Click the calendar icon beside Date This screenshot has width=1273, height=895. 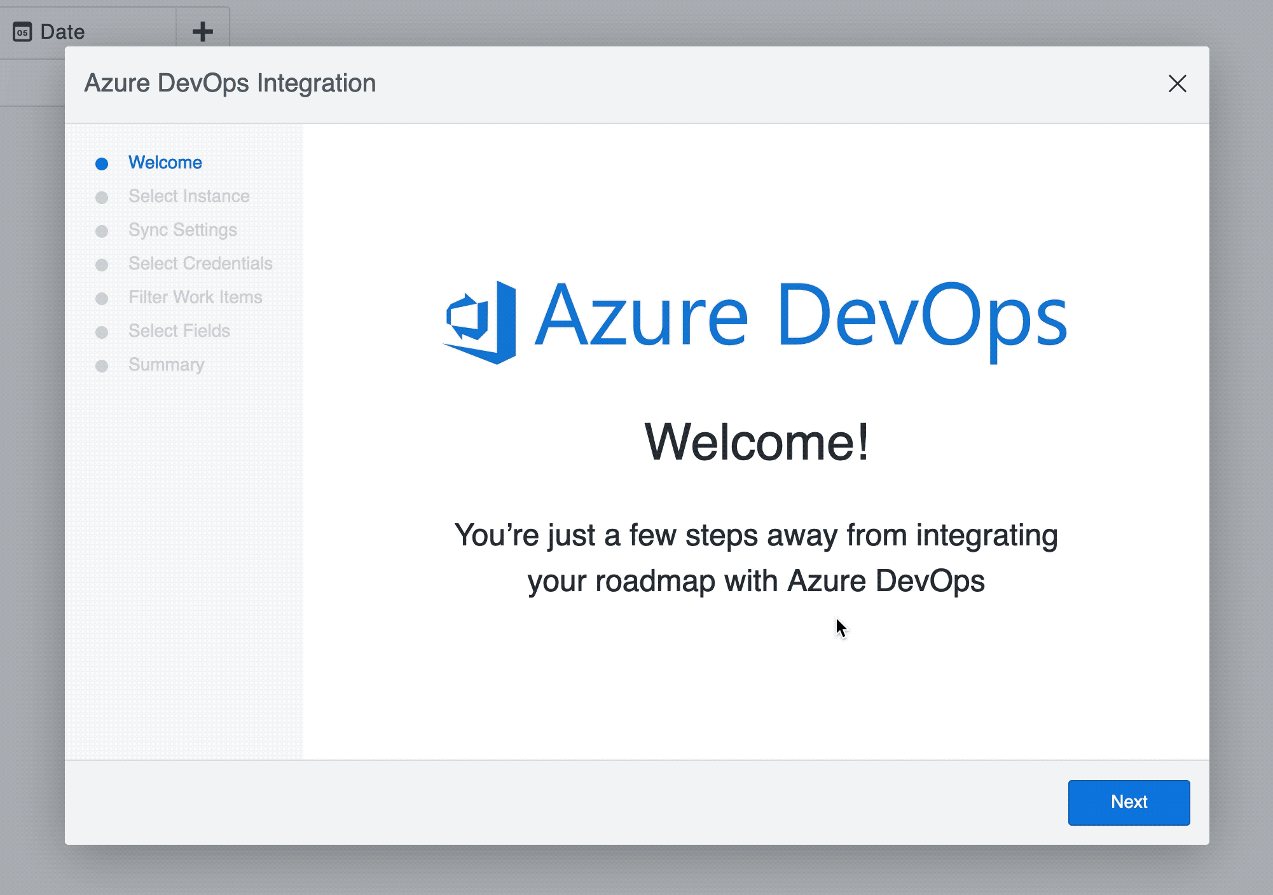point(22,31)
